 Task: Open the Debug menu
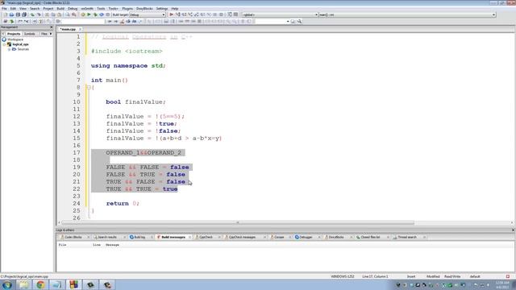[x=73, y=9]
